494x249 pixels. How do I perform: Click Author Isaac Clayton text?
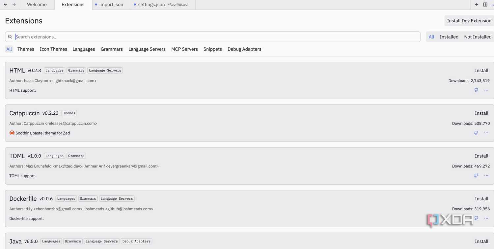(x=53, y=80)
